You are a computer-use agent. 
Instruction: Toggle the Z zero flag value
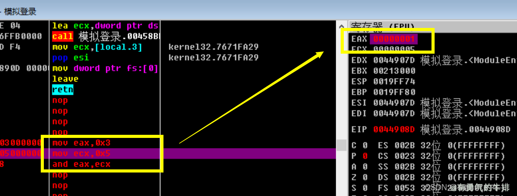pyautogui.click(x=365, y=177)
